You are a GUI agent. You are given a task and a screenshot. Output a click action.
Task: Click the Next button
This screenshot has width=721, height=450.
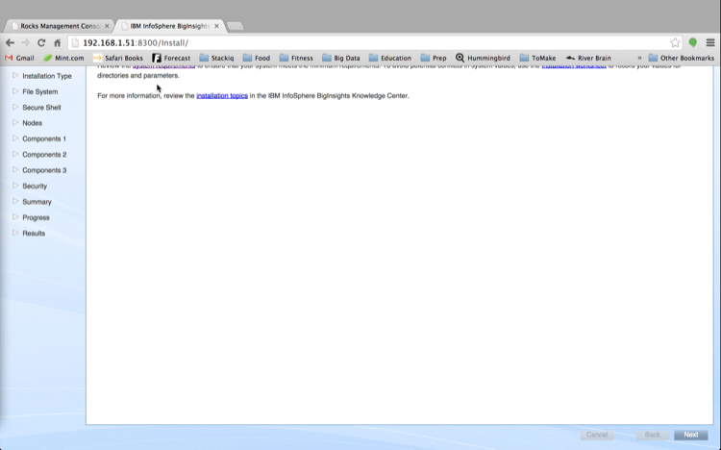point(690,435)
